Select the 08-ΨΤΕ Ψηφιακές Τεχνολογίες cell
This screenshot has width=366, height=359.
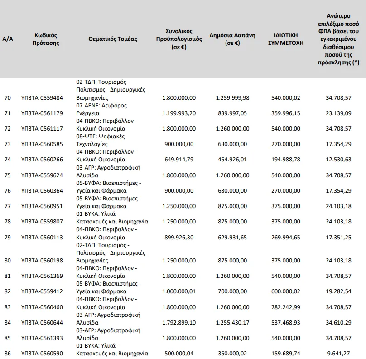[101, 140]
